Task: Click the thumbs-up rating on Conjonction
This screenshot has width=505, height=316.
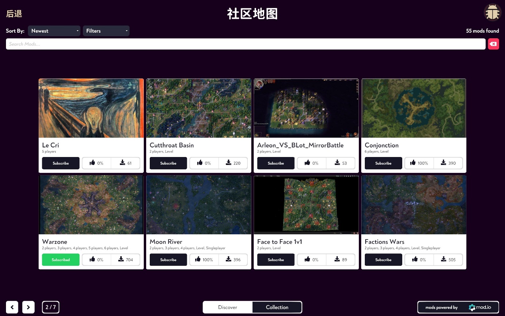Action: click(419, 163)
